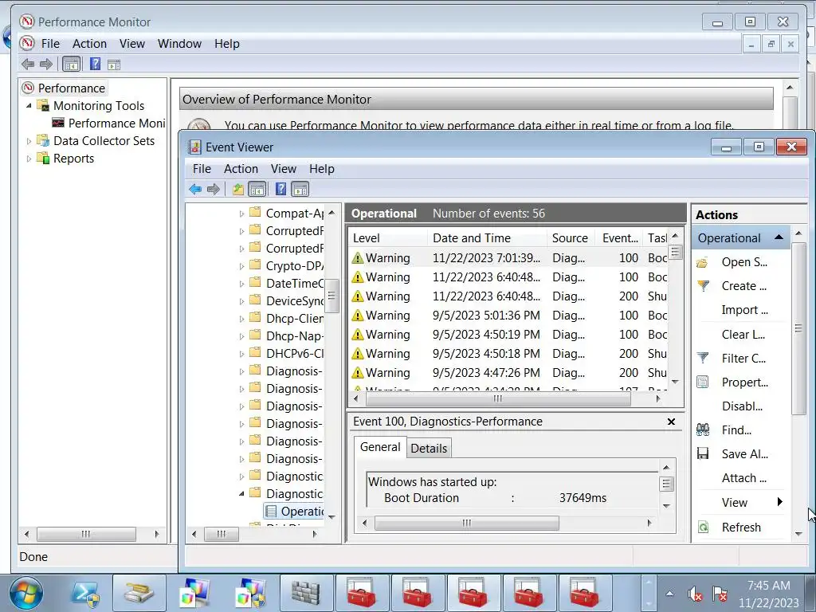Select the Warning event at 9/5/2023 5:01:36 PM
This screenshot has width=816, height=612.
click(x=509, y=316)
